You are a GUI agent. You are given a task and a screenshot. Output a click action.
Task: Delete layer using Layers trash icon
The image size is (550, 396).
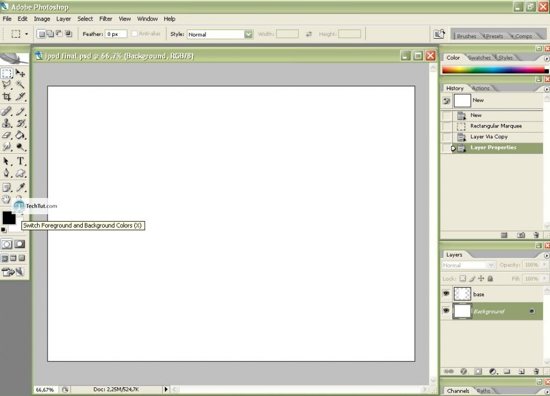[536, 371]
